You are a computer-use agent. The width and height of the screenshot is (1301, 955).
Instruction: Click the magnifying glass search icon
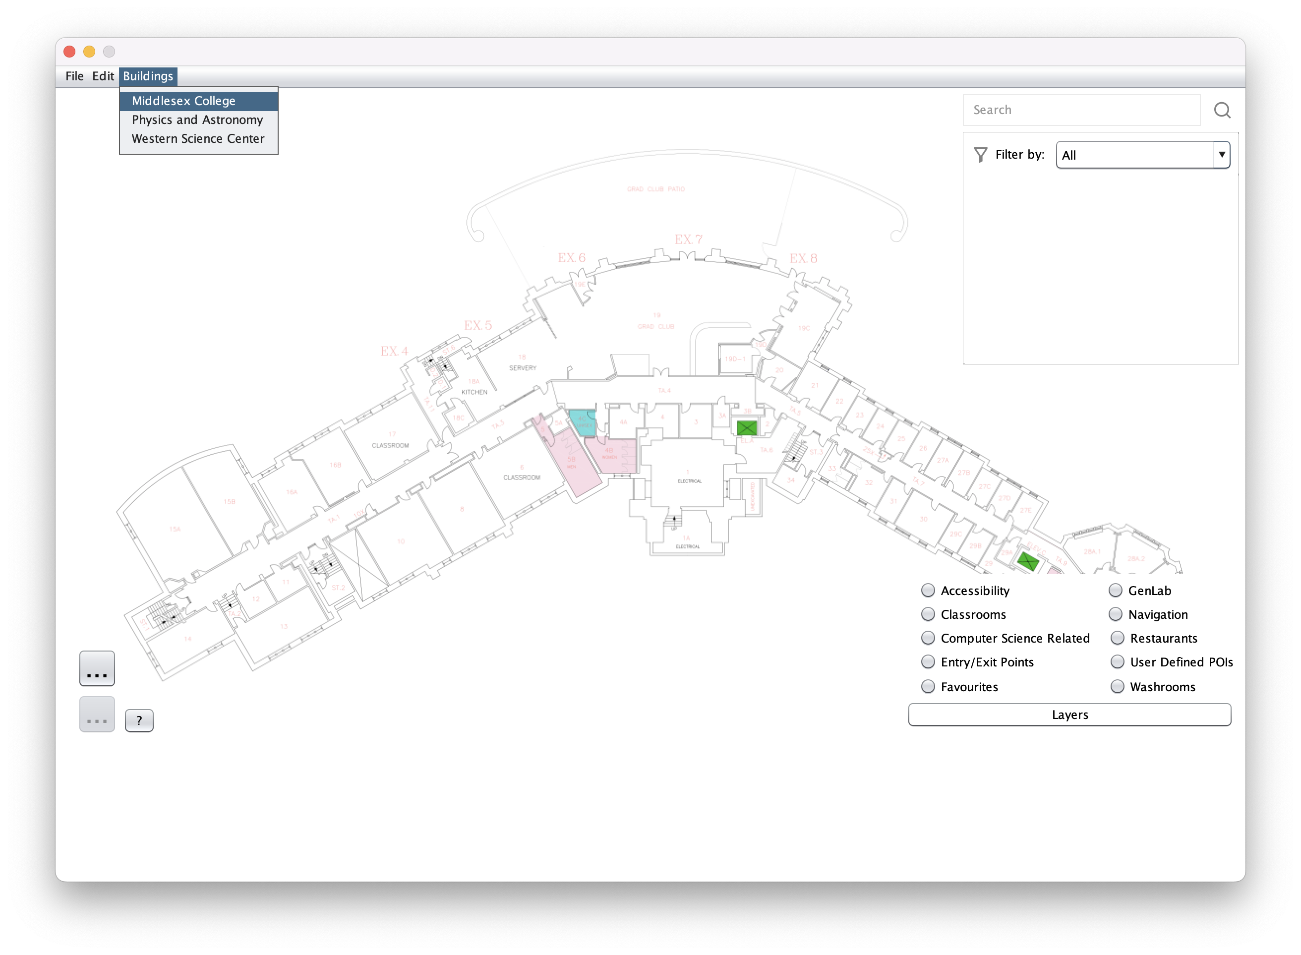(x=1222, y=110)
